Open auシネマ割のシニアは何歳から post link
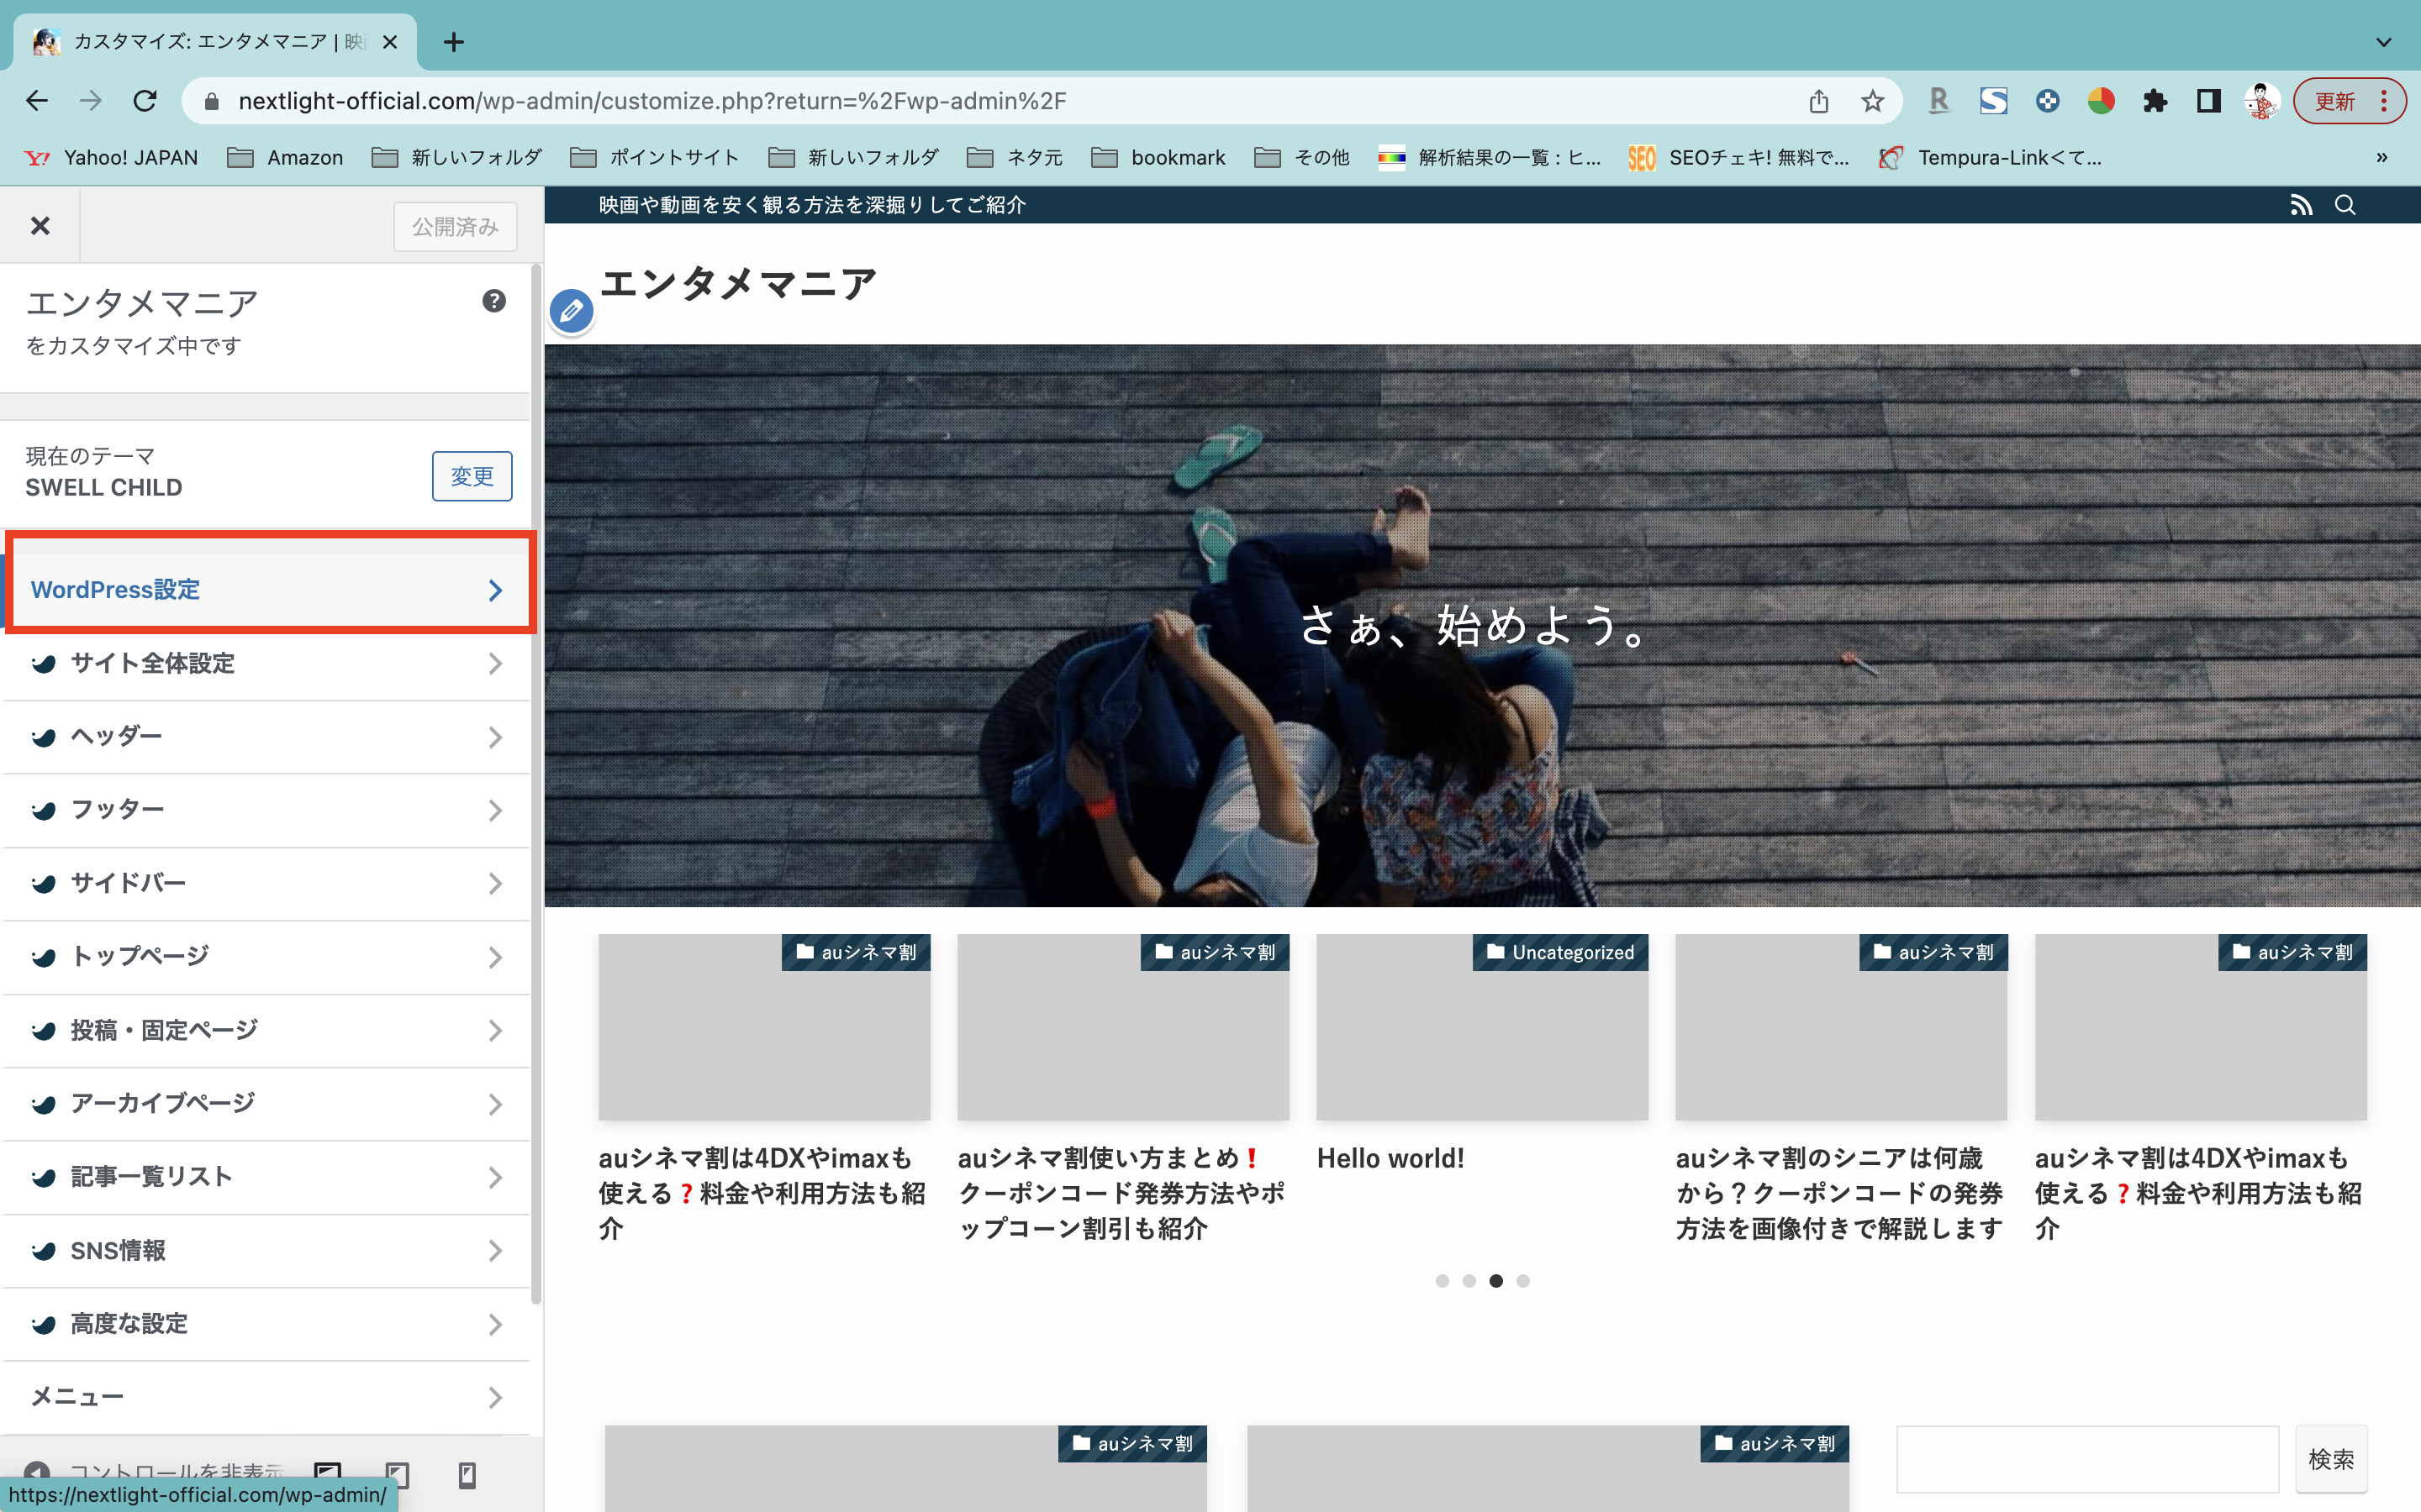Screen dimensions: 2421x1512 coord(1840,1193)
